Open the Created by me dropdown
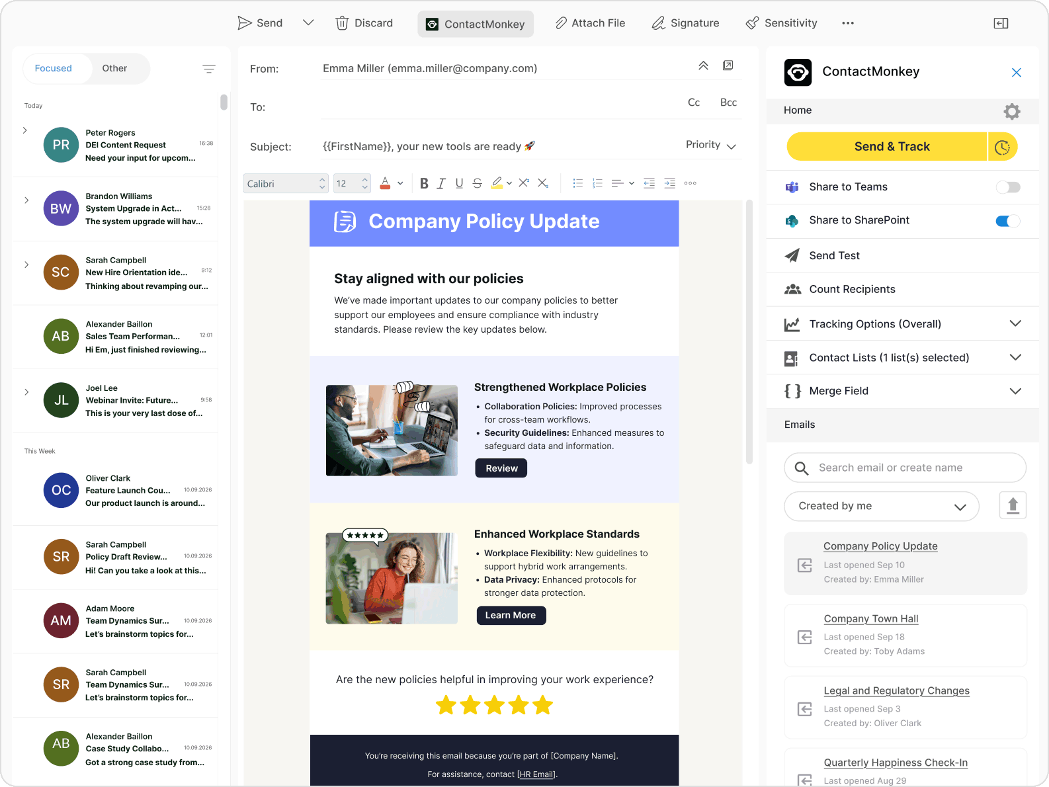Image resolution: width=1049 pixels, height=787 pixels. [x=881, y=506]
